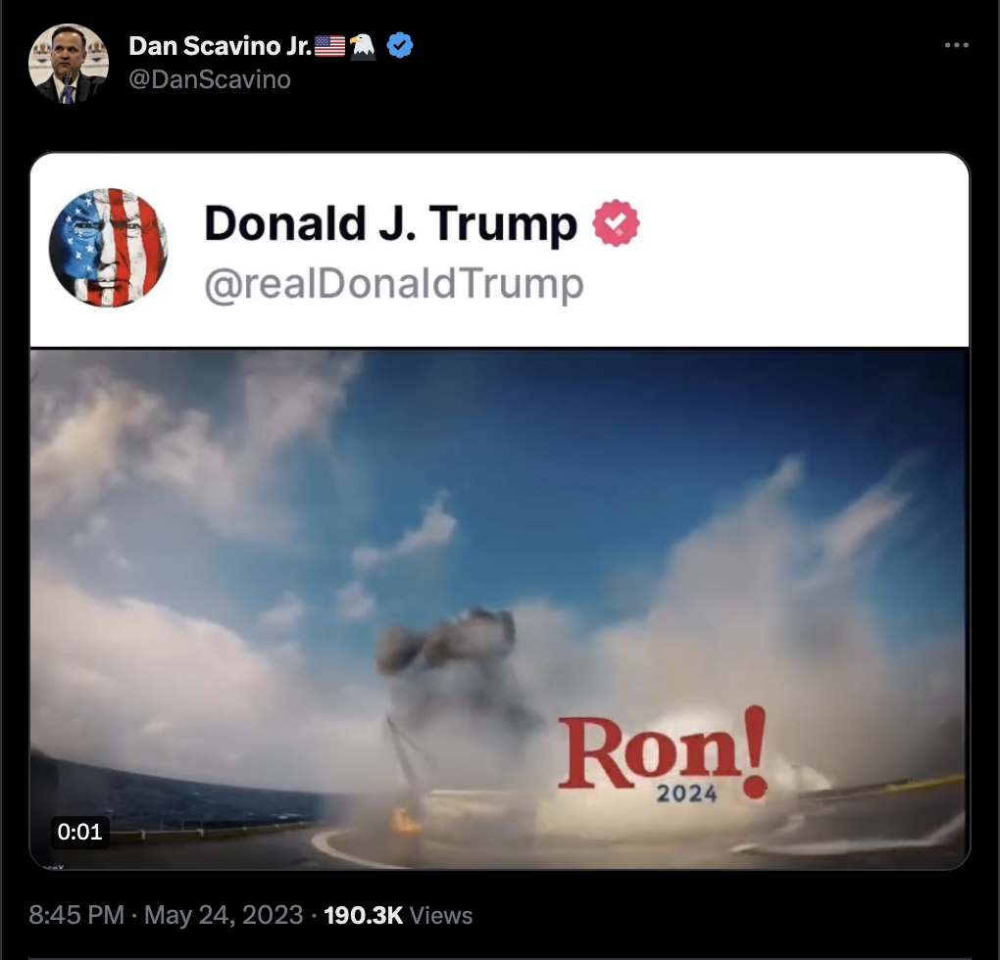The width and height of the screenshot is (1000, 960).
Task: Click the 2024 text under Ron!
Action: tap(687, 793)
